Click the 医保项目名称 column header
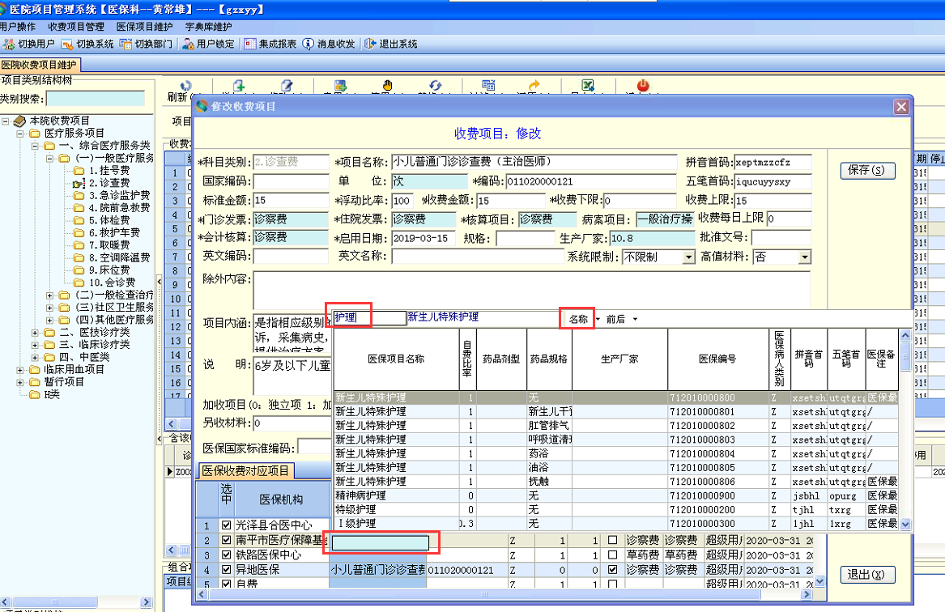The height and width of the screenshot is (612, 945). (396, 359)
